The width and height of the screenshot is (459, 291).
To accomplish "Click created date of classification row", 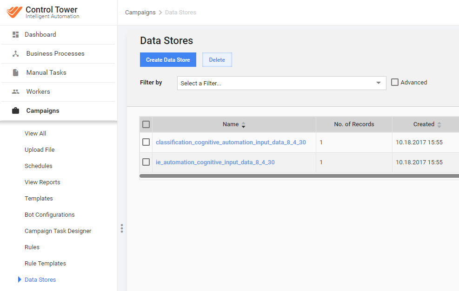I will tap(419, 142).
